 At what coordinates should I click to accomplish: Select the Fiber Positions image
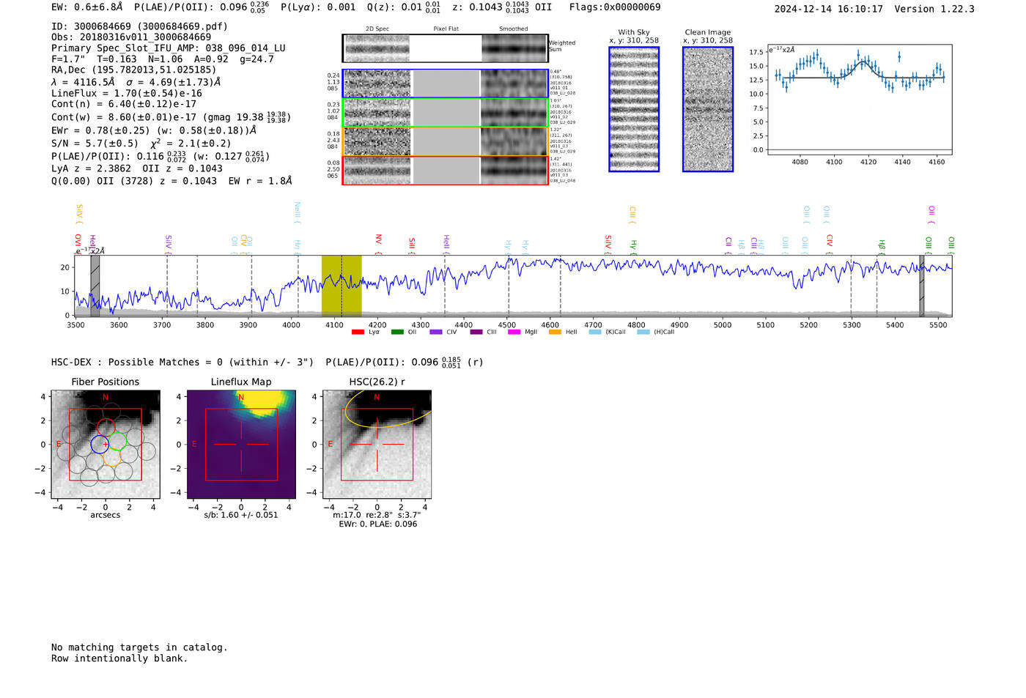click(x=106, y=445)
